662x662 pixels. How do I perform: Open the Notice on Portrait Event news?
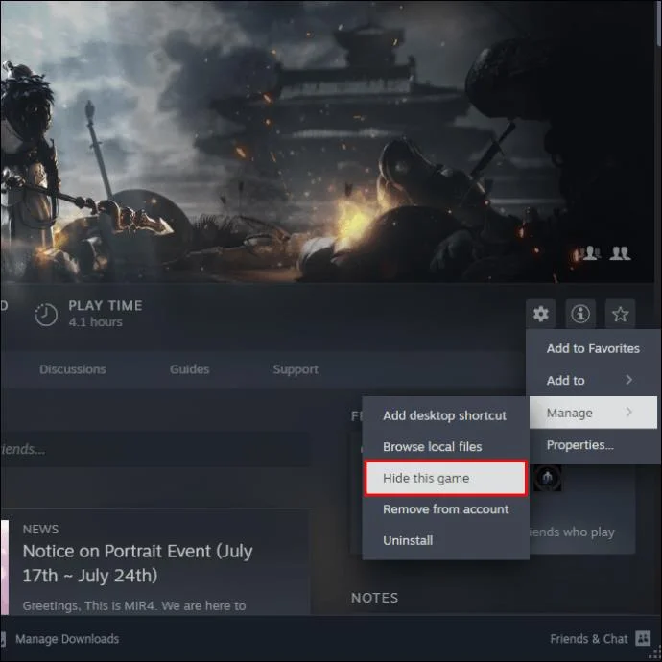click(137, 563)
